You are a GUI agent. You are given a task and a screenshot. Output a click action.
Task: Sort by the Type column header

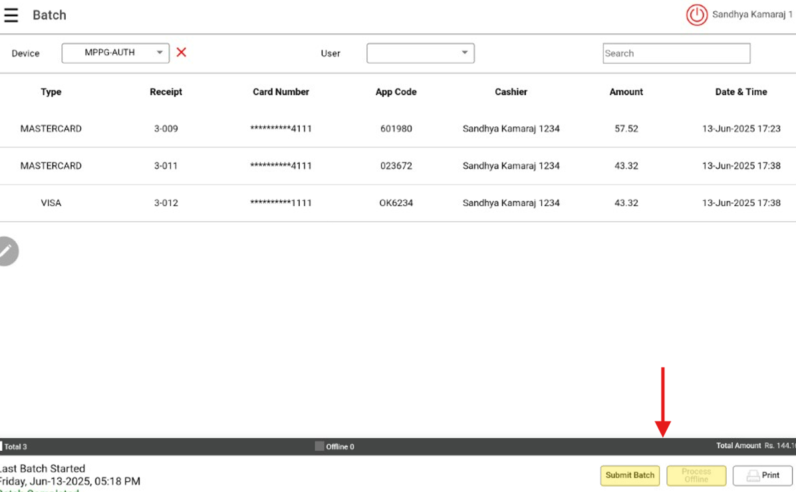coord(51,92)
